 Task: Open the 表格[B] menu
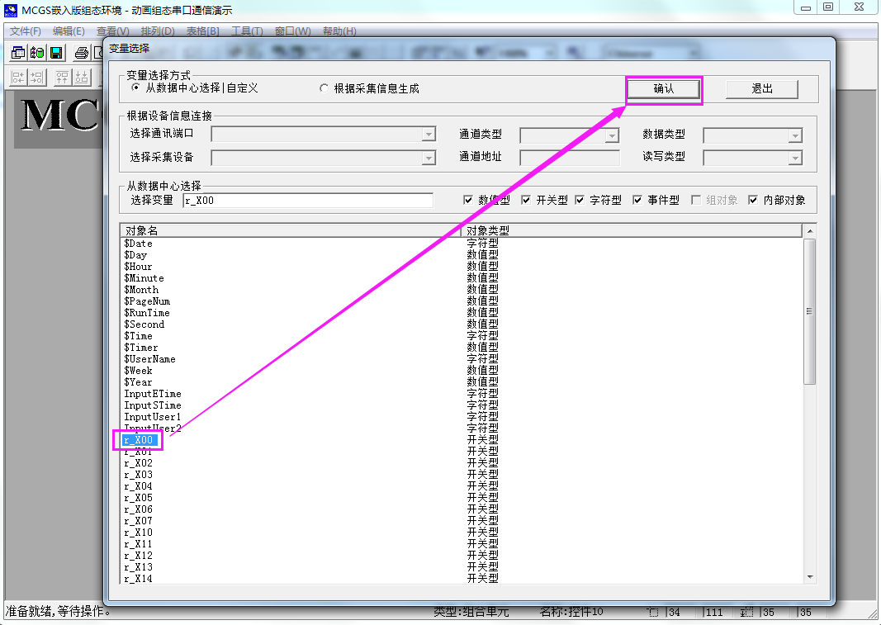[203, 31]
